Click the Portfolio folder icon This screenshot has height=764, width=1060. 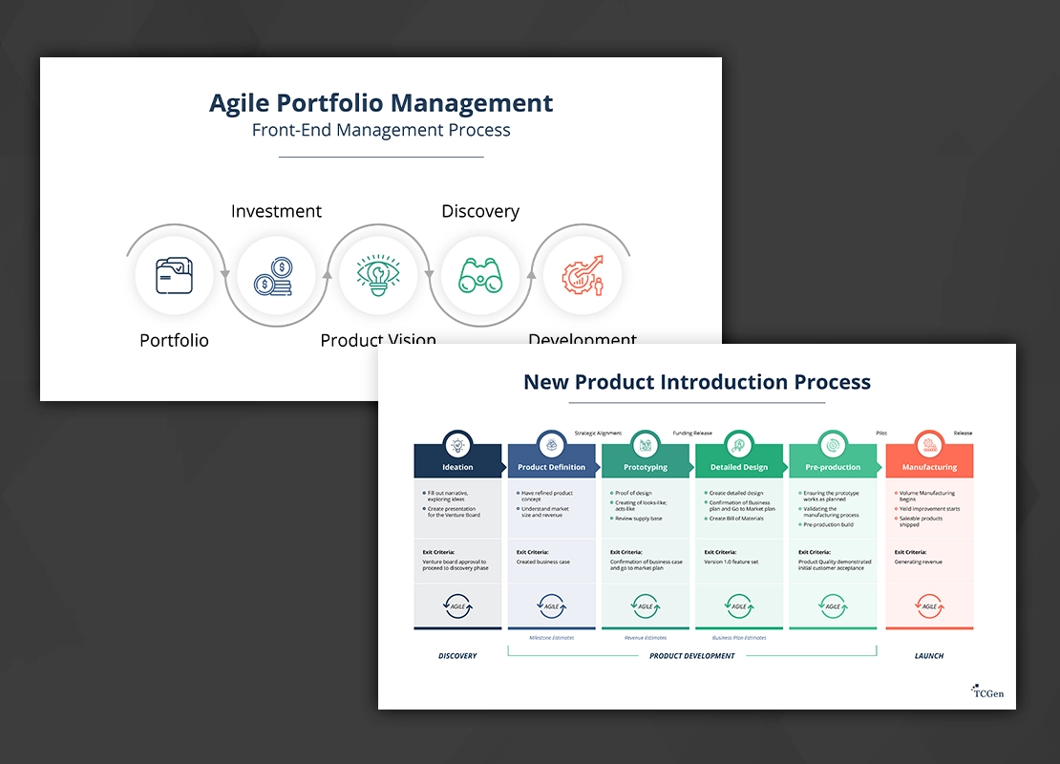(174, 276)
